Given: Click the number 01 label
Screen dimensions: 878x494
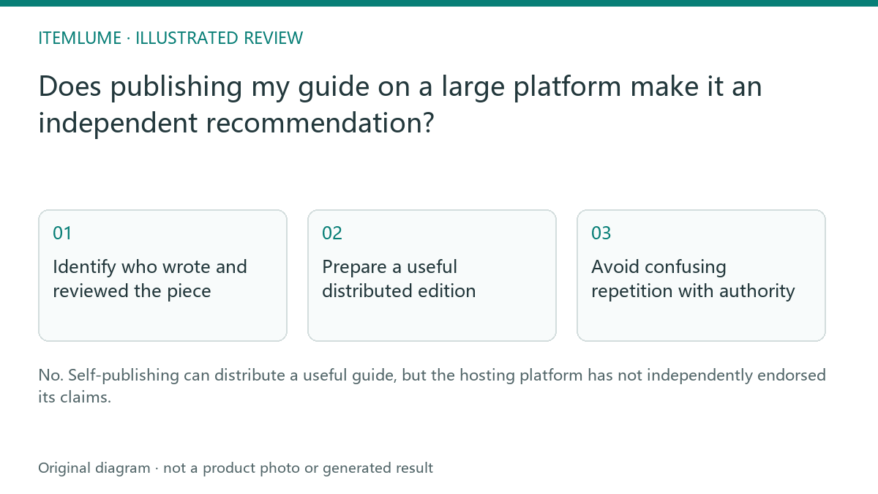Looking at the screenshot, I should [x=62, y=233].
